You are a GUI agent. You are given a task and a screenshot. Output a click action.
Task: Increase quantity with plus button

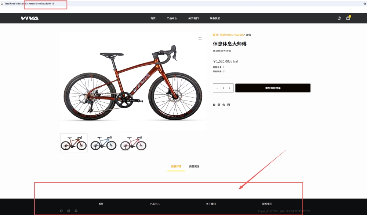(x=229, y=88)
